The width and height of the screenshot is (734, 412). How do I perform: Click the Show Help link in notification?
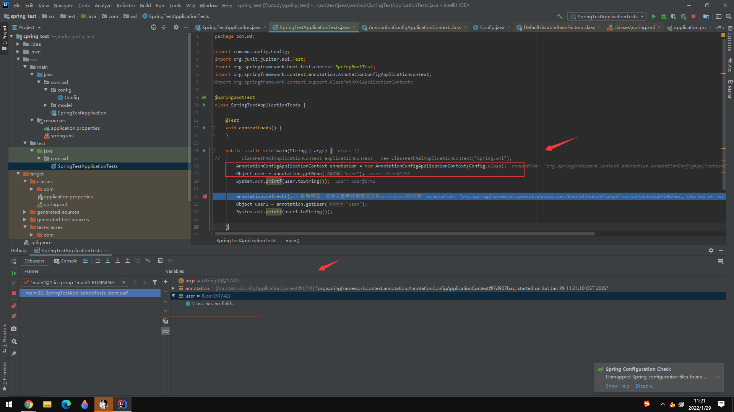617,386
